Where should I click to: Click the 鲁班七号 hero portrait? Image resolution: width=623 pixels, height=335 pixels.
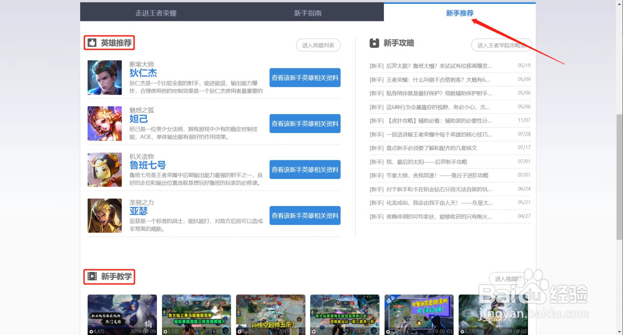pyautogui.click(x=105, y=170)
